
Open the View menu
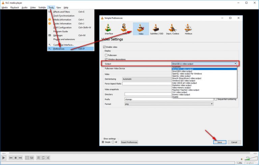click(59, 7)
